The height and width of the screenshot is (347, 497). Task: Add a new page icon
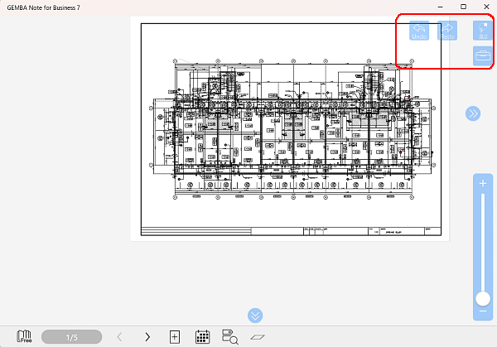click(x=175, y=337)
